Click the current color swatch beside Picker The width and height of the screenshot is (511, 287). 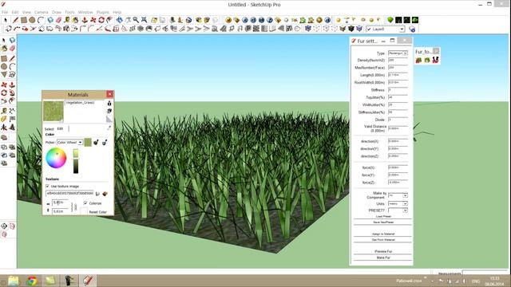tap(88, 142)
